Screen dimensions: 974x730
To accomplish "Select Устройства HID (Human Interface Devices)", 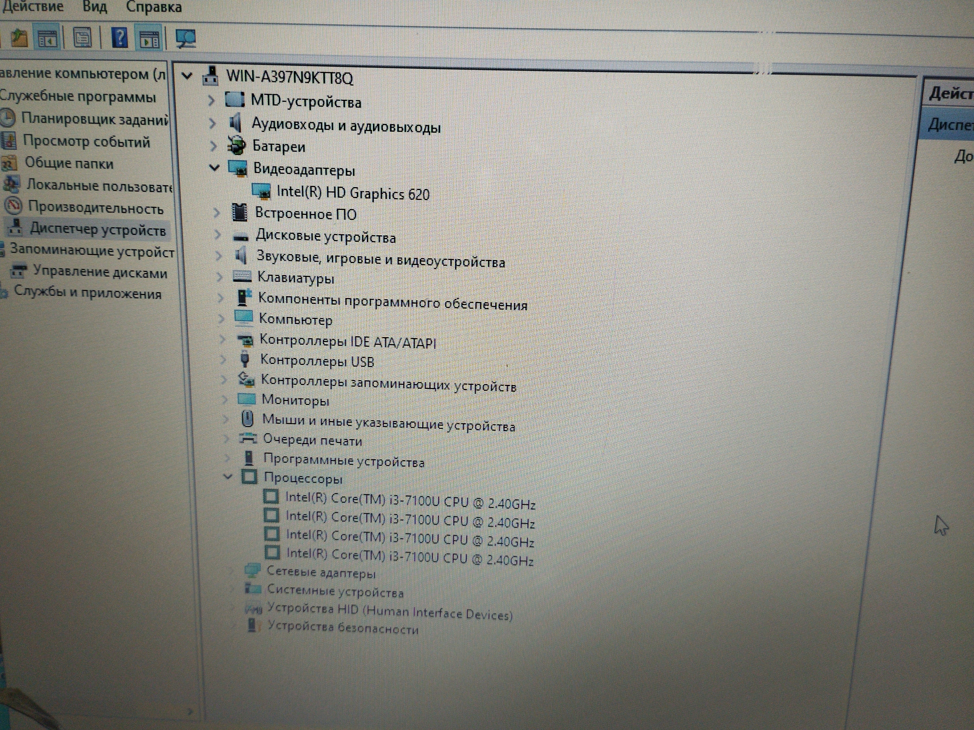I will (390, 611).
